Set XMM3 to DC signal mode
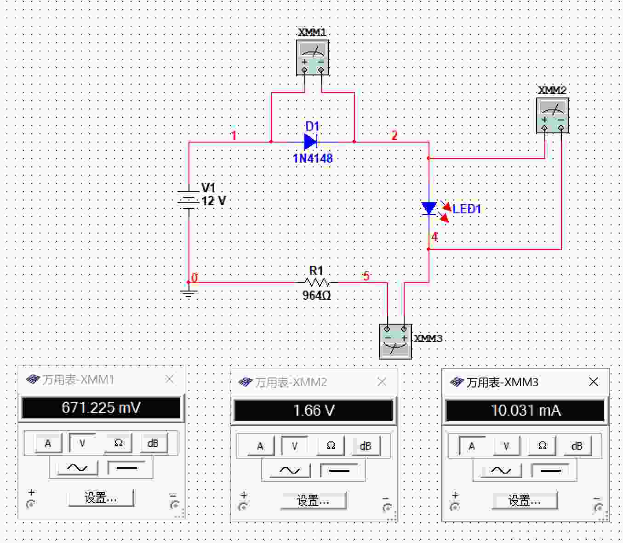 click(x=551, y=471)
